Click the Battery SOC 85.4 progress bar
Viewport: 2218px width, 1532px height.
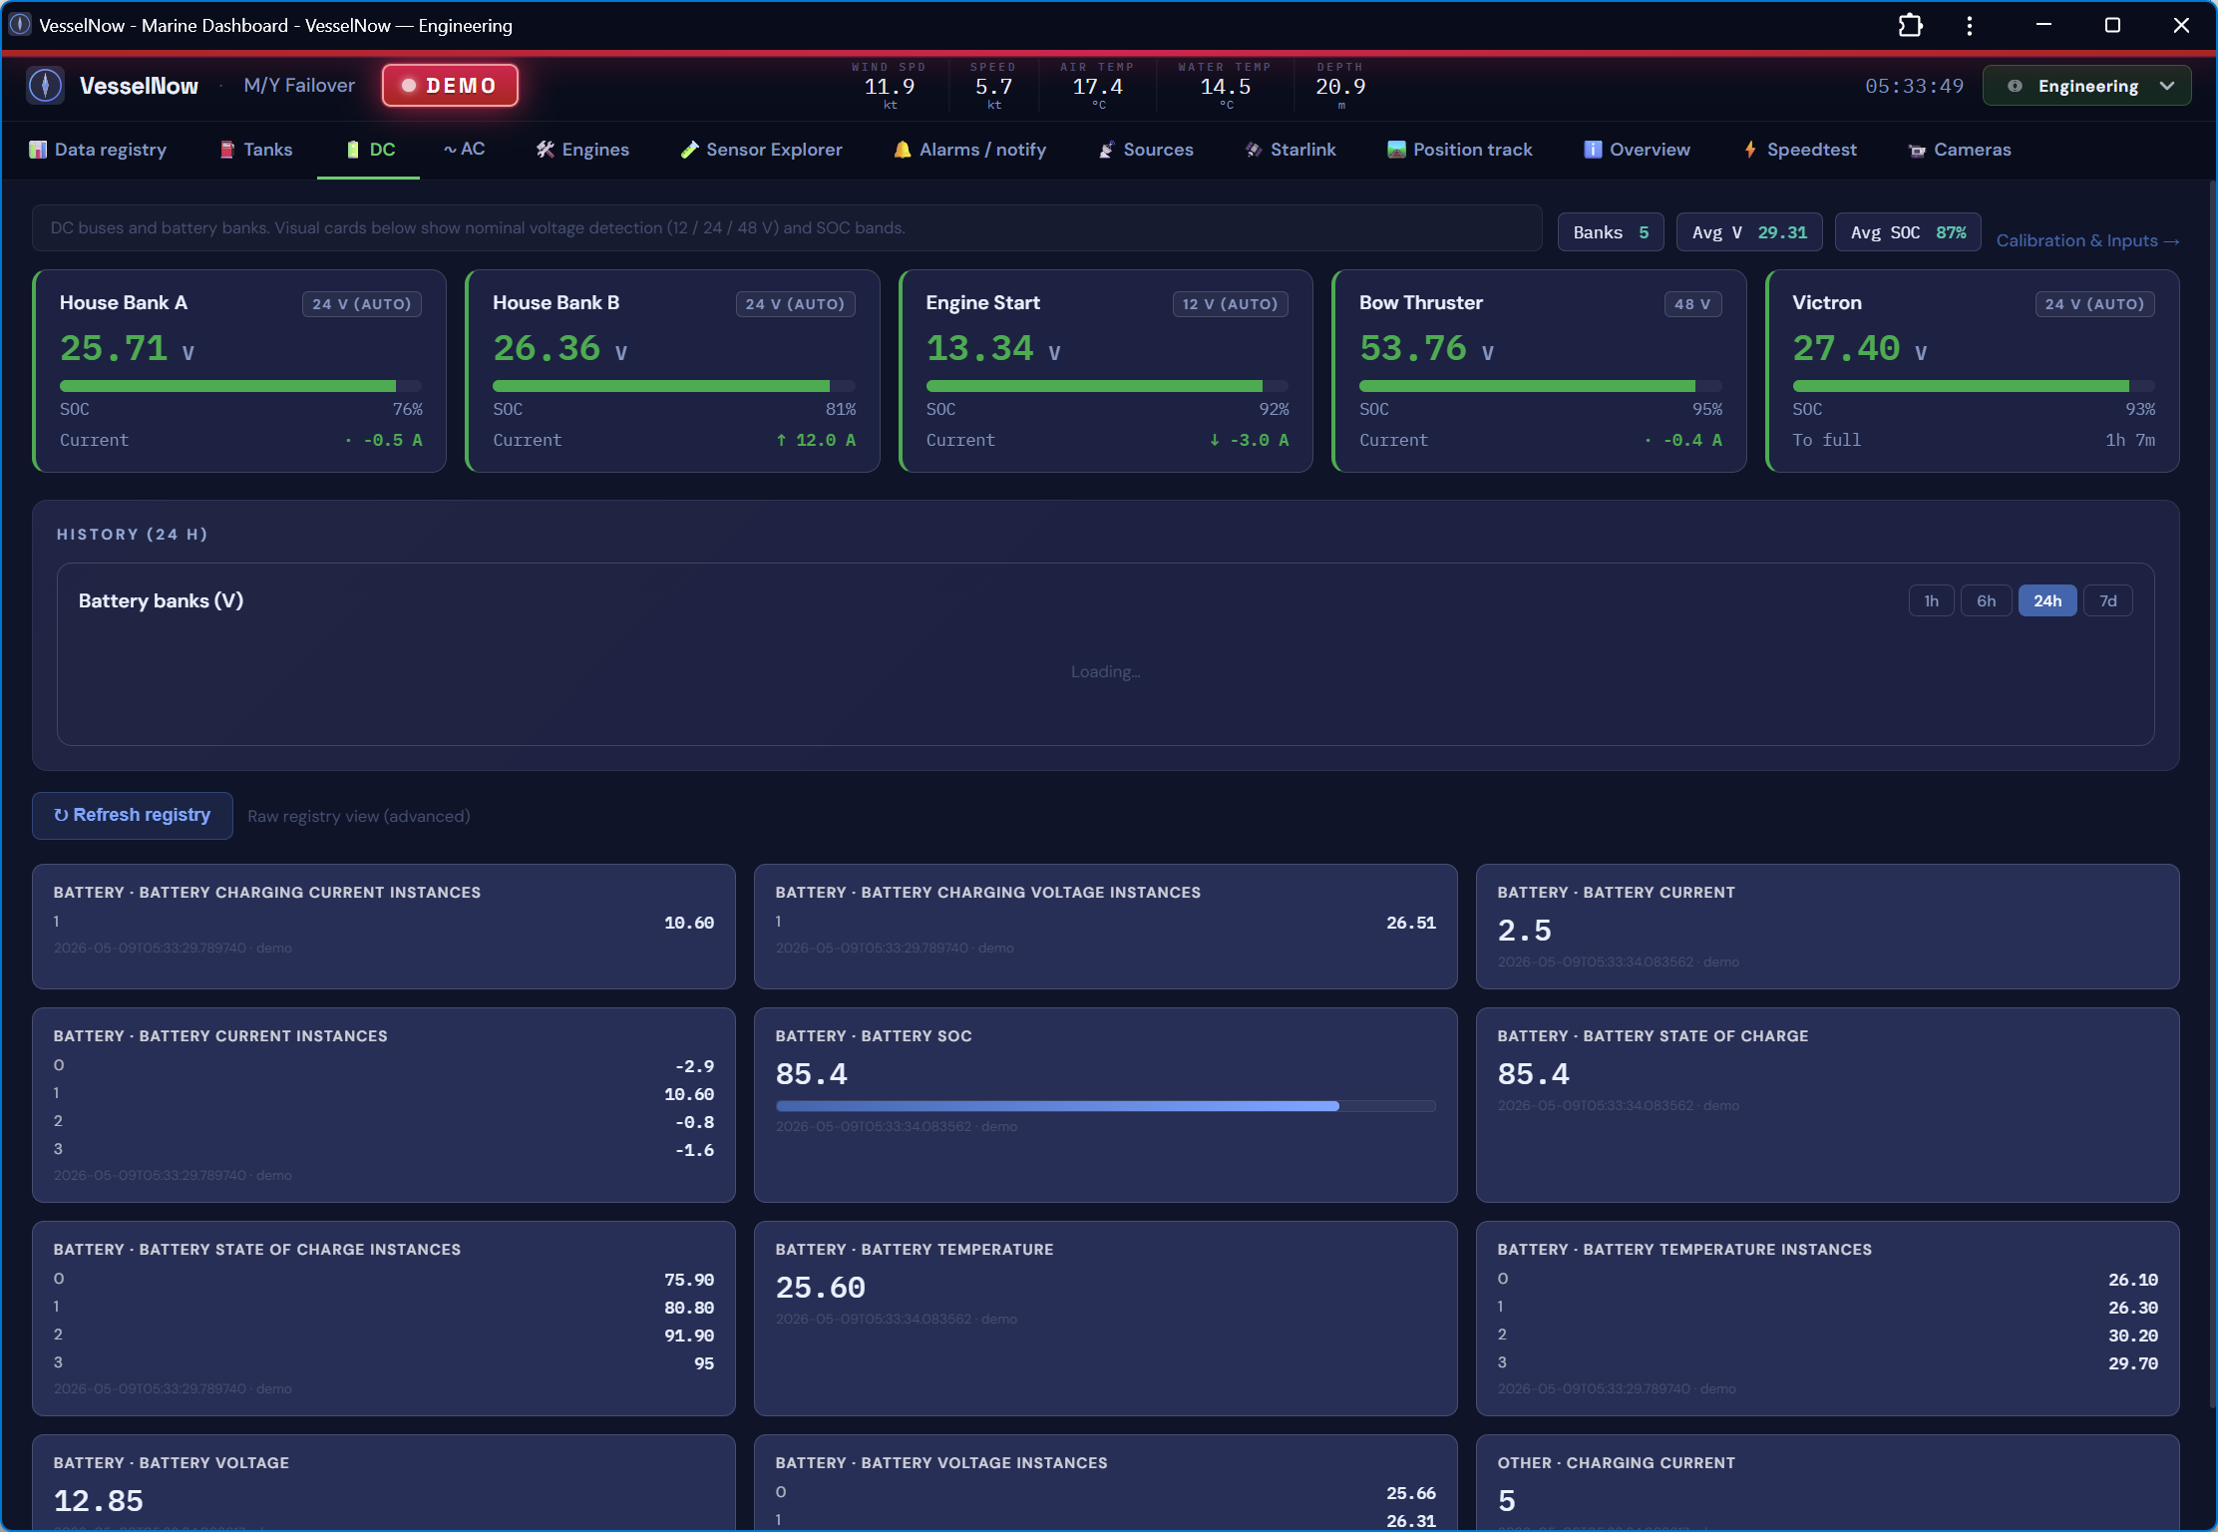(x=1105, y=1105)
